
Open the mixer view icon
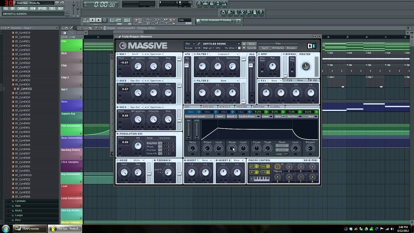point(224,4)
